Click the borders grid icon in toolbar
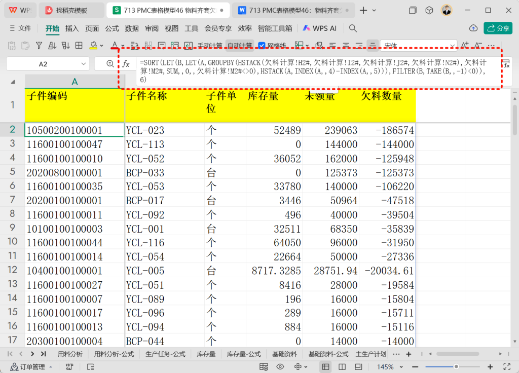The width and height of the screenshot is (519, 373). click(79, 45)
